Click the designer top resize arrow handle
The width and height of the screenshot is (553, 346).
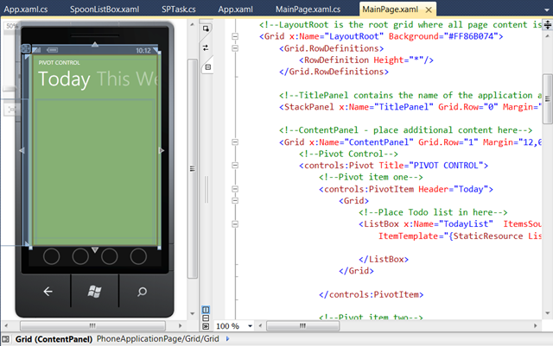tap(95, 45)
